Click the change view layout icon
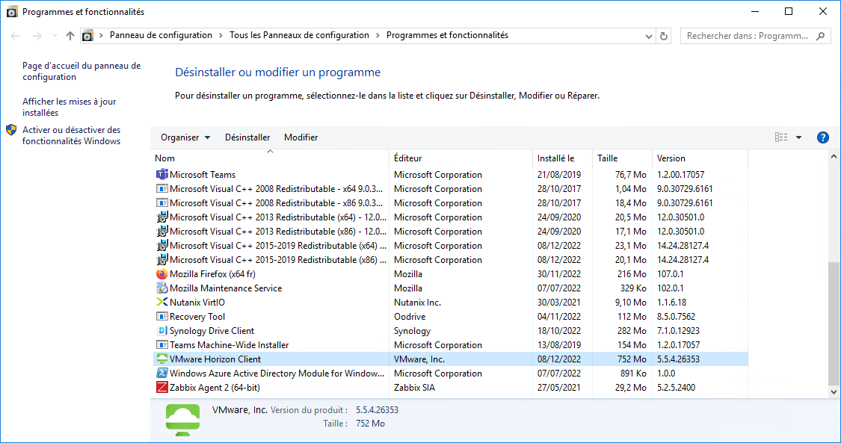Image resolution: width=841 pixels, height=443 pixels. (781, 137)
